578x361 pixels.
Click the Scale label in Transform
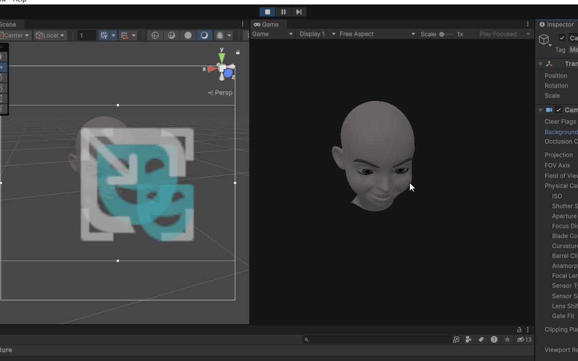click(x=552, y=95)
